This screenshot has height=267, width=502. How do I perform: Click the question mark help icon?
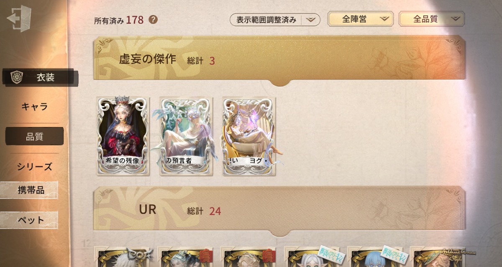click(x=153, y=19)
